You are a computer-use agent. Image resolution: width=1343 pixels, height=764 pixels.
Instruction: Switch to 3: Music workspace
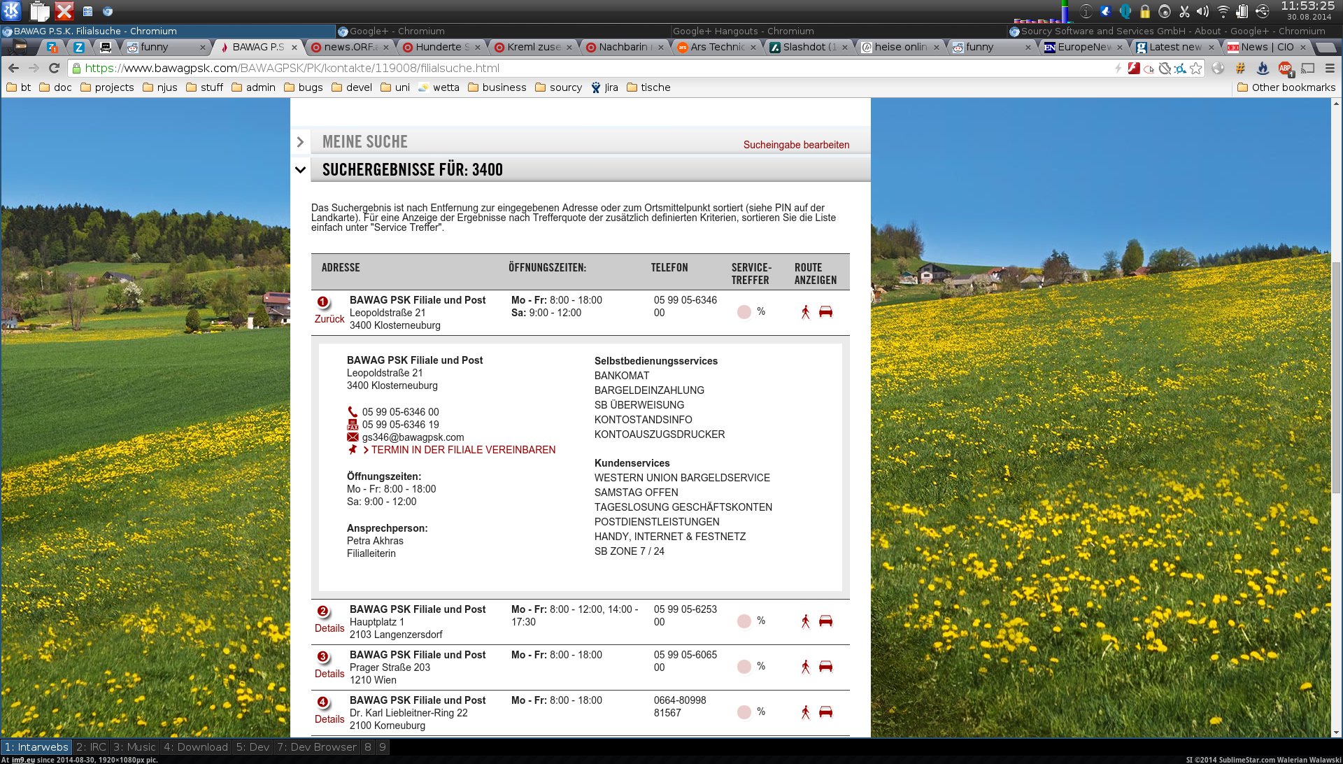(x=134, y=747)
